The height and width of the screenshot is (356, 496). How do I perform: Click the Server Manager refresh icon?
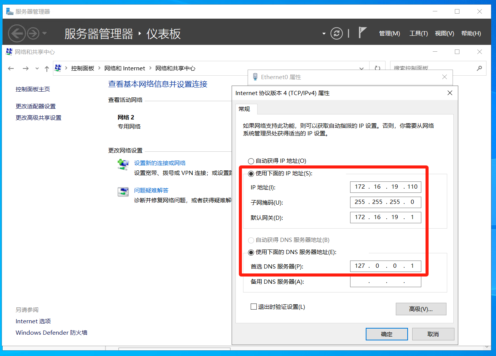tap(336, 33)
